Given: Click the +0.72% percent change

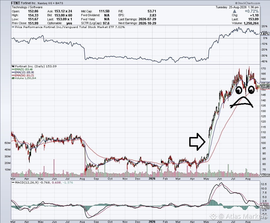Looking at the screenshot, I should tap(252, 11).
